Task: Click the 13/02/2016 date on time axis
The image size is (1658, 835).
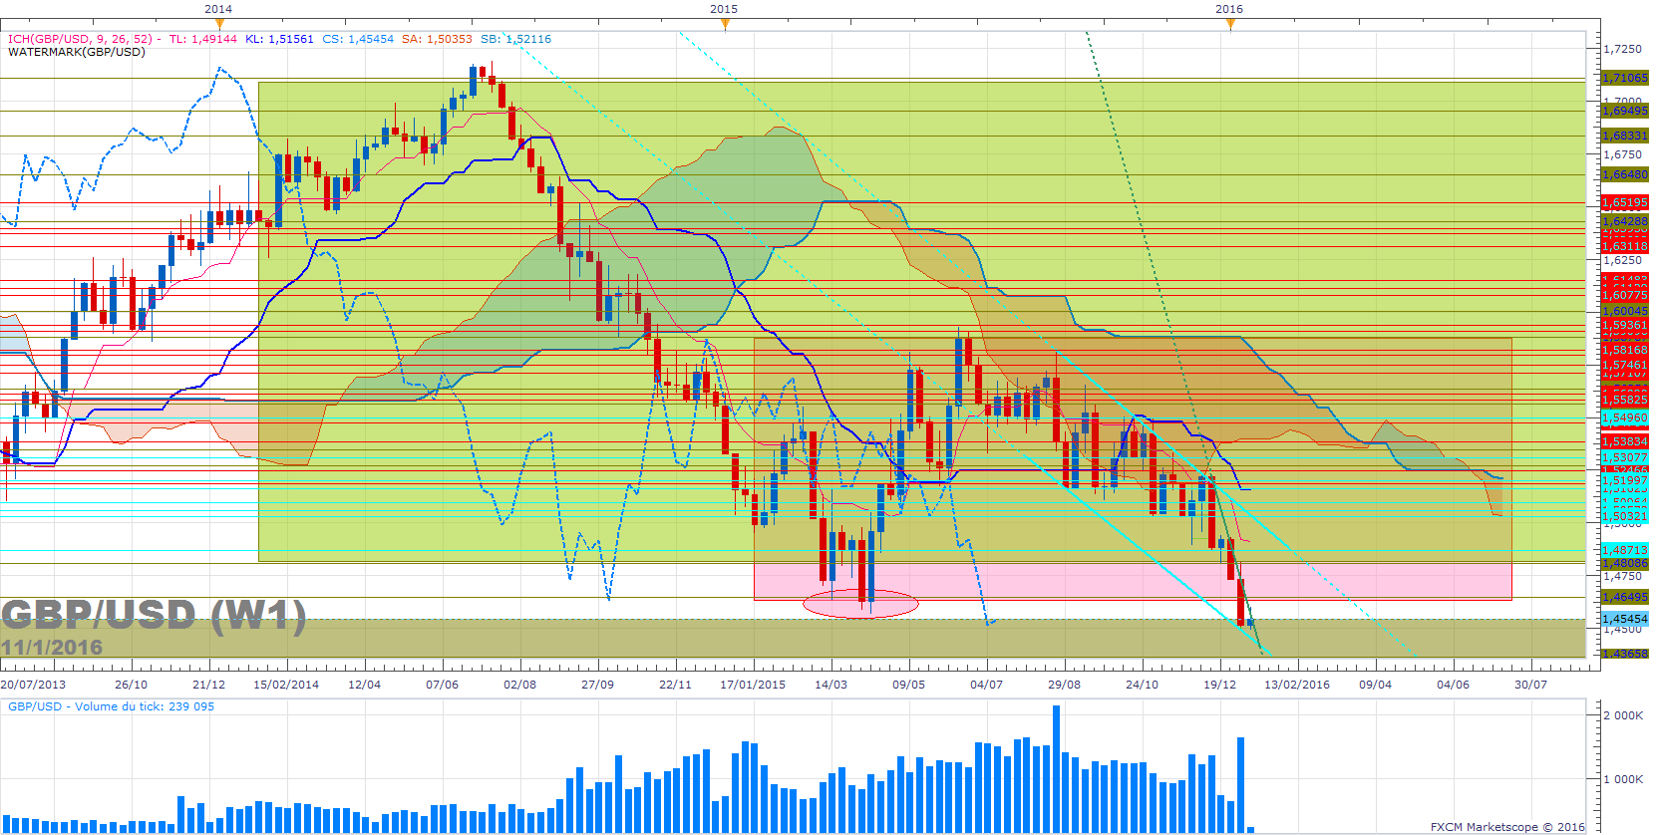Action: point(1297,685)
